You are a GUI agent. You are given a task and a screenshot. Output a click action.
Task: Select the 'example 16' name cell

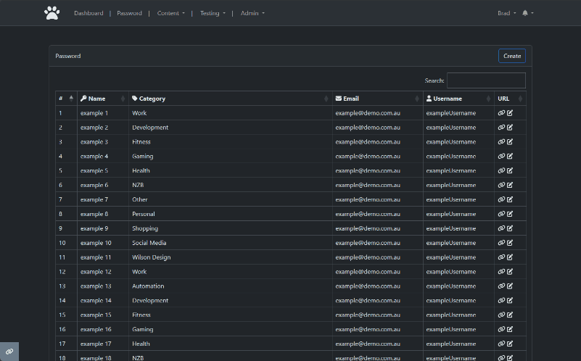pyautogui.click(x=103, y=330)
